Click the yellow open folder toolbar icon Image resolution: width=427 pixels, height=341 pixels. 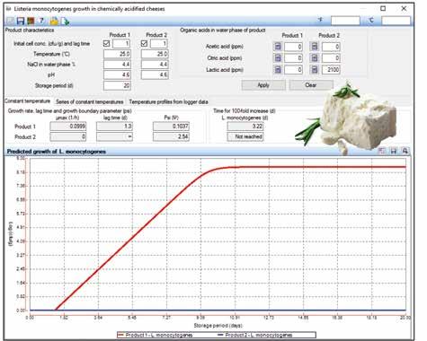point(54,21)
